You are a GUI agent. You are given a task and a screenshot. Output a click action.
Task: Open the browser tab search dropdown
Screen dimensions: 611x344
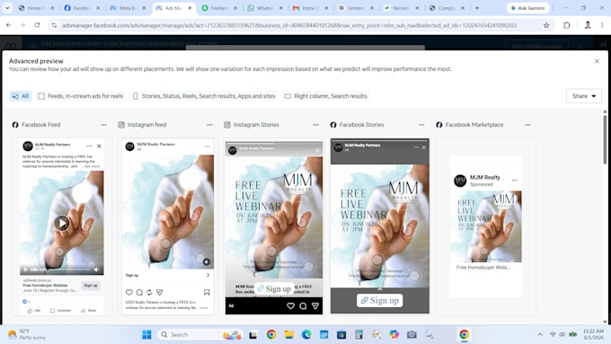pyautogui.click(x=7, y=8)
